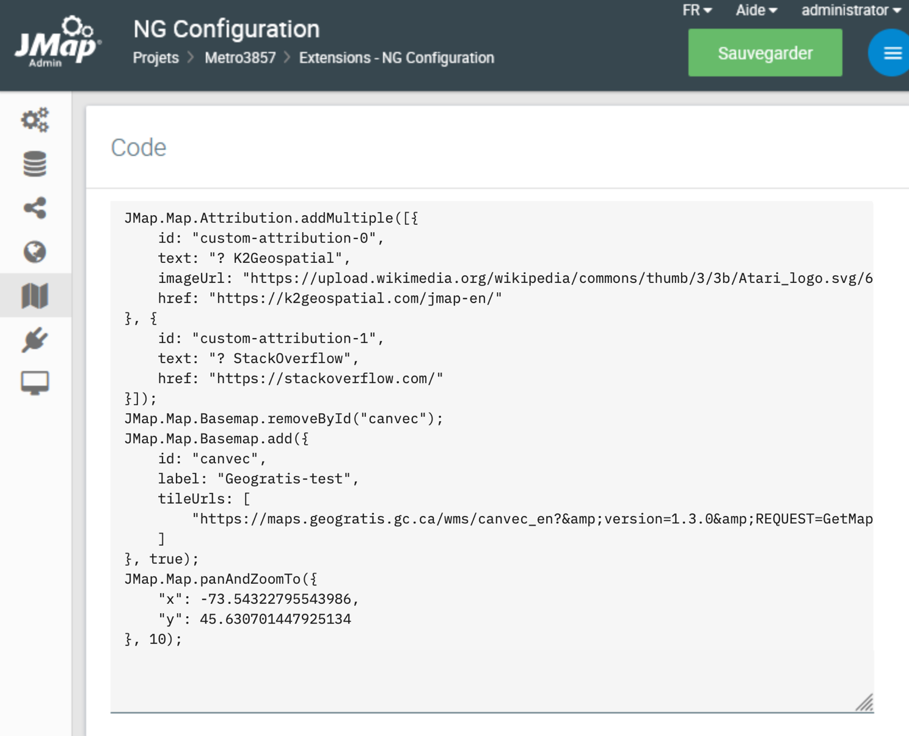Screen dimensions: 909x736
Task: Open the globe section in sidebar
Action: coord(35,252)
